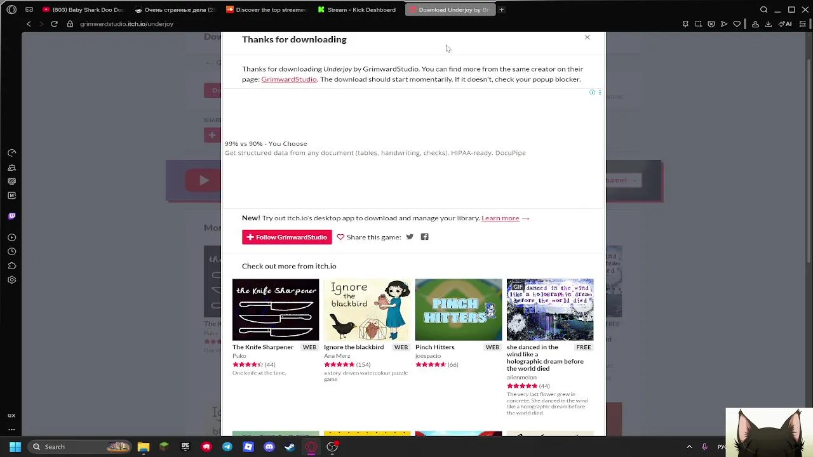Open Telegram from the taskbar
Image resolution: width=813 pixels, height=457 pixels.
(227, 447)
